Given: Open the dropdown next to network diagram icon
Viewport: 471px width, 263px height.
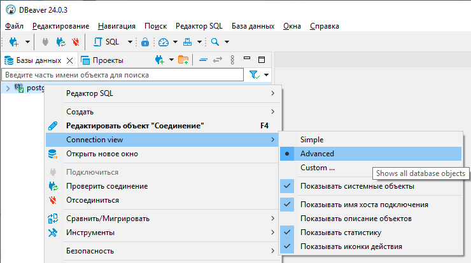Looking at the screenshot, I should [x=199, y=42].
